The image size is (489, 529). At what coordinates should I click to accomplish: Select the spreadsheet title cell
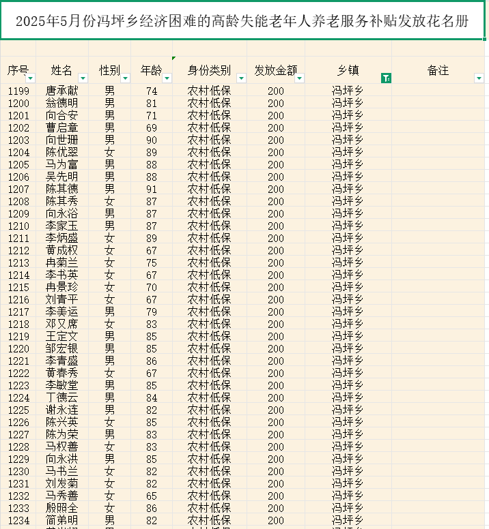tap(242, 22)
